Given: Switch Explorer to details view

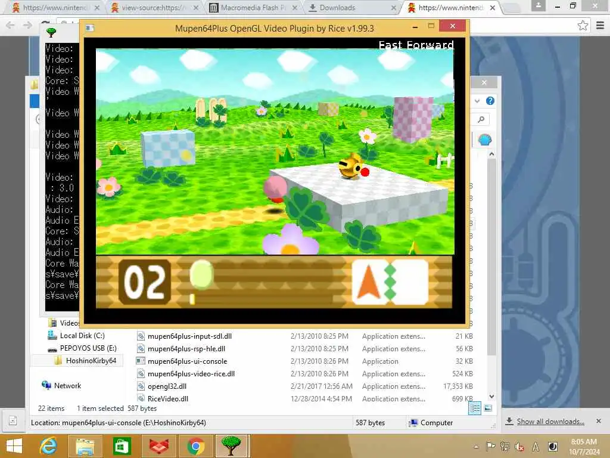Looking at the screenshot, I should [x=475, y=408].
